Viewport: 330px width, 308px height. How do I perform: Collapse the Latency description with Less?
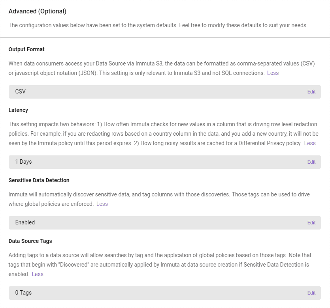[310, 143]
